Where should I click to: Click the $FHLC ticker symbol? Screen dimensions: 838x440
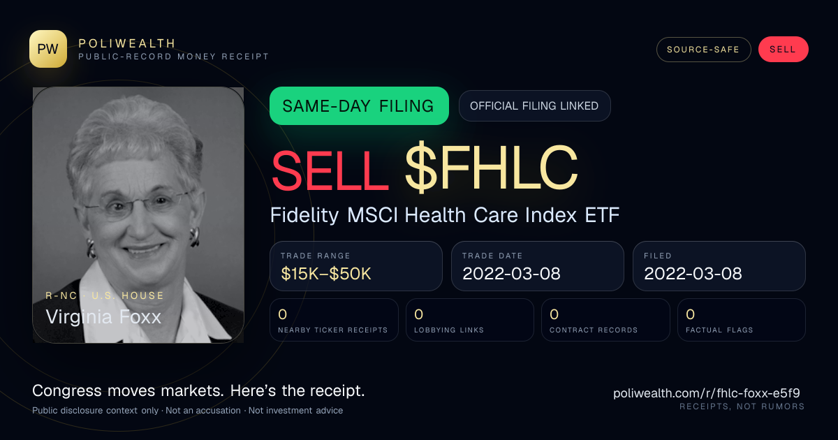491,168
